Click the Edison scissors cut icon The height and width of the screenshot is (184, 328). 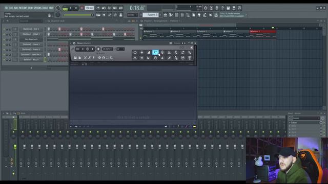pyautogui.click(x=85, y=58)
